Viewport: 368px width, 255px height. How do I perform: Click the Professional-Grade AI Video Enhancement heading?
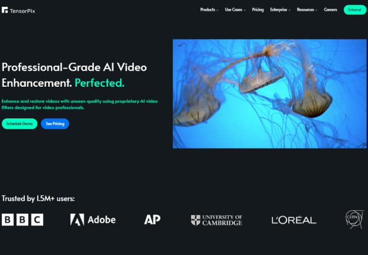point(74,75)
